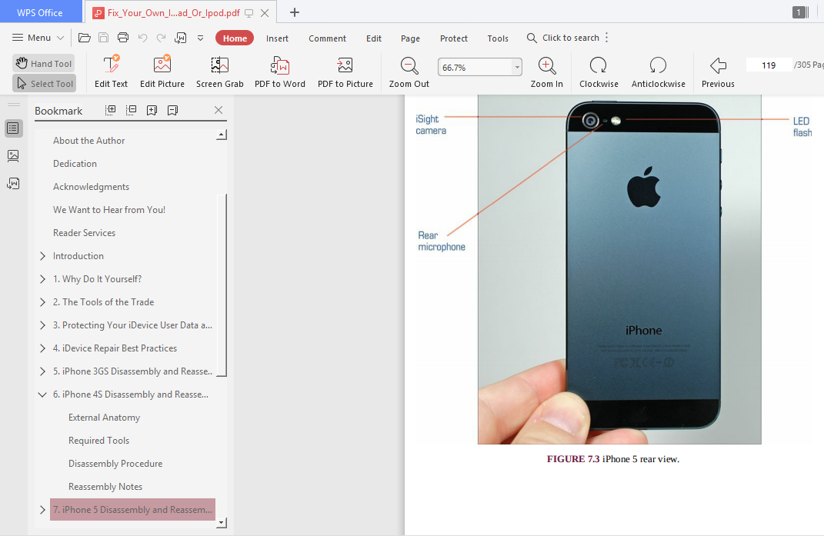Click the Open folder icon

click(84, 38)
